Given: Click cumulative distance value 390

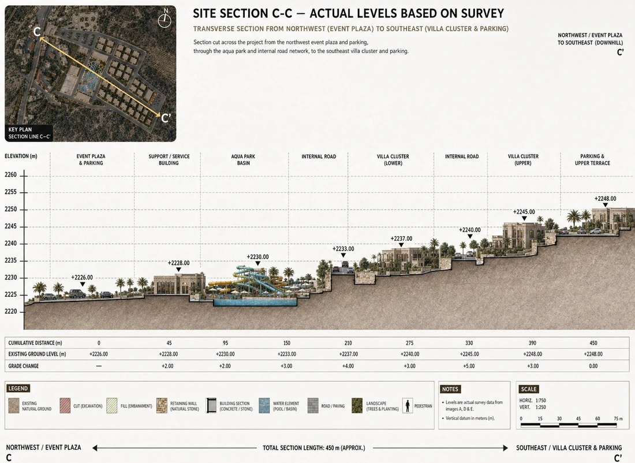Looking at the screenshot, I should (x=533, y=343).
